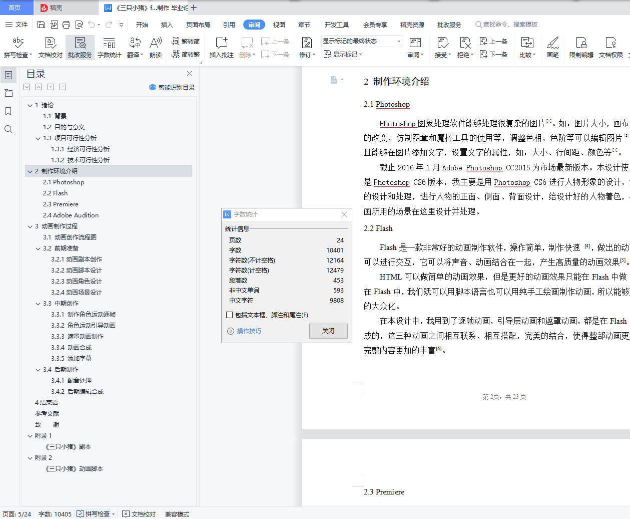
Task: Switch to the 视图 ribbon tab
Action: click(x=279, y=25)
